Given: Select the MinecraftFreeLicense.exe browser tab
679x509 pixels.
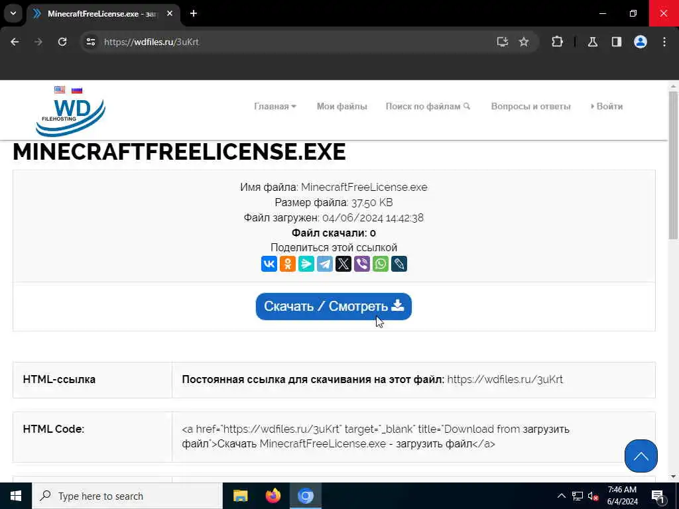Looking at the screenshot, I should click(x=103, y=14).
